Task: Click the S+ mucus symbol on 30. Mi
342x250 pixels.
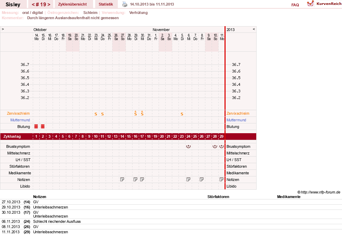Action: [142, 113]
